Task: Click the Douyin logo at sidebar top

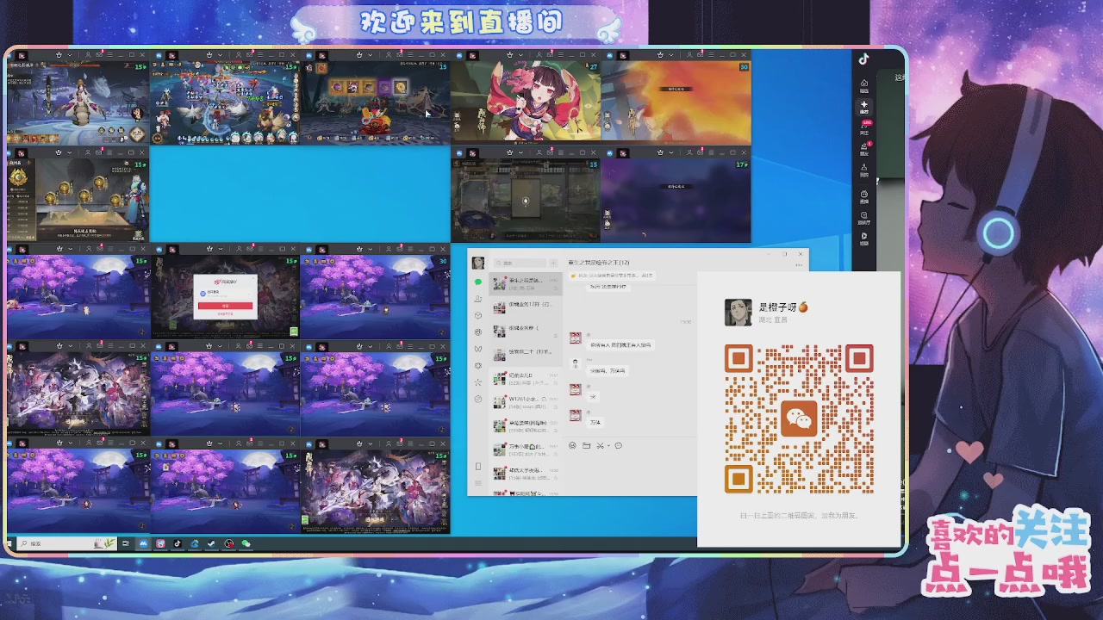Action: coord(864,59)
